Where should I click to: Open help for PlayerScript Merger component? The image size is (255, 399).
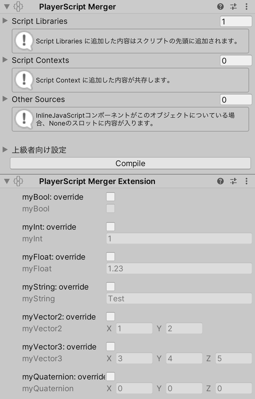click(220, 7)
